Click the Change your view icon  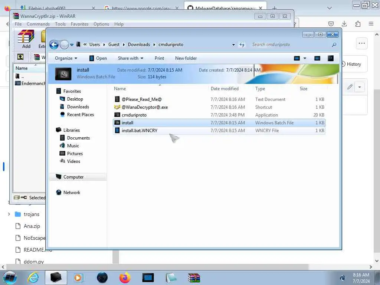(x=297, y=58)
